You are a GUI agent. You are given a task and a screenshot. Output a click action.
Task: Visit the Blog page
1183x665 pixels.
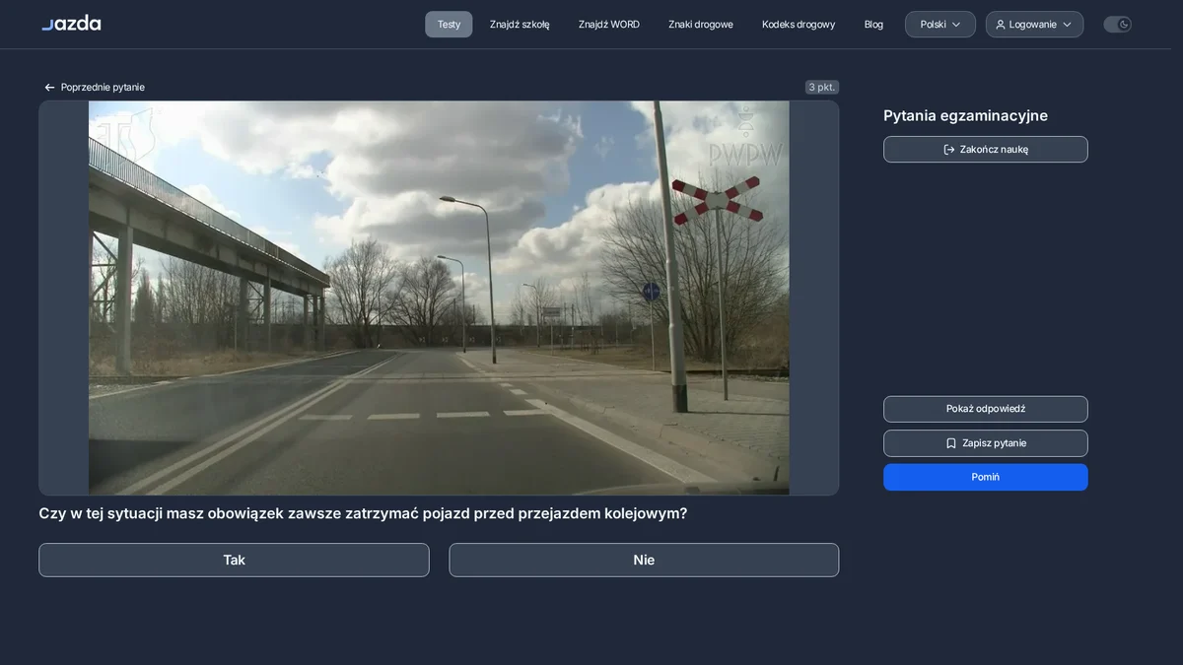coord(873,25)
